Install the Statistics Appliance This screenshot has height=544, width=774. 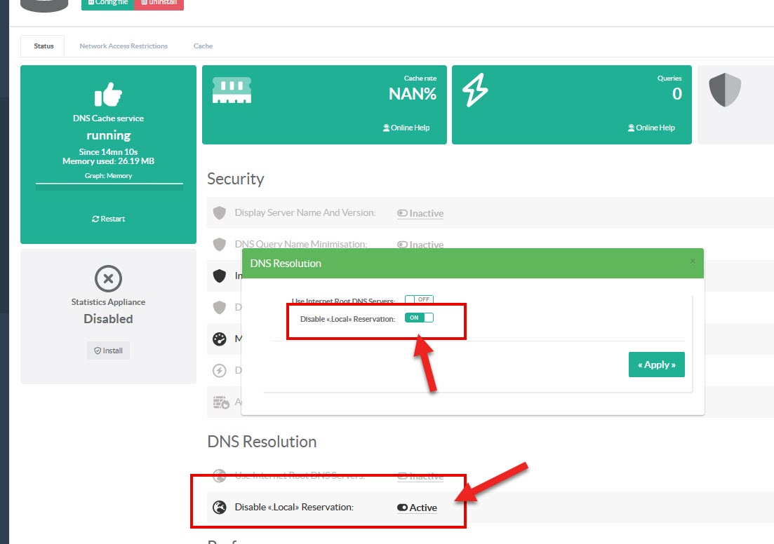tap(108, 351)
